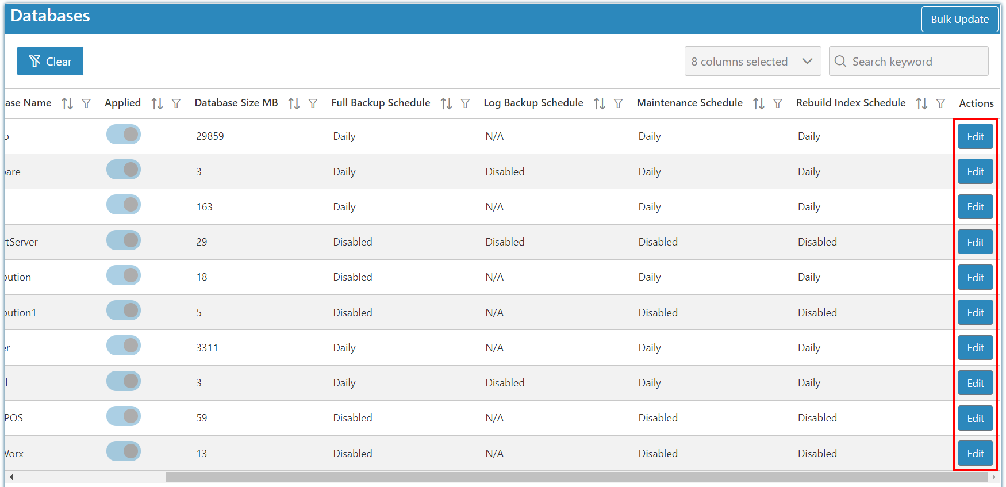The height and width of the screenshot is (487, 1006).
Task: Filter the Rebuild Index Schedule column
Action: tap(940, 103)
